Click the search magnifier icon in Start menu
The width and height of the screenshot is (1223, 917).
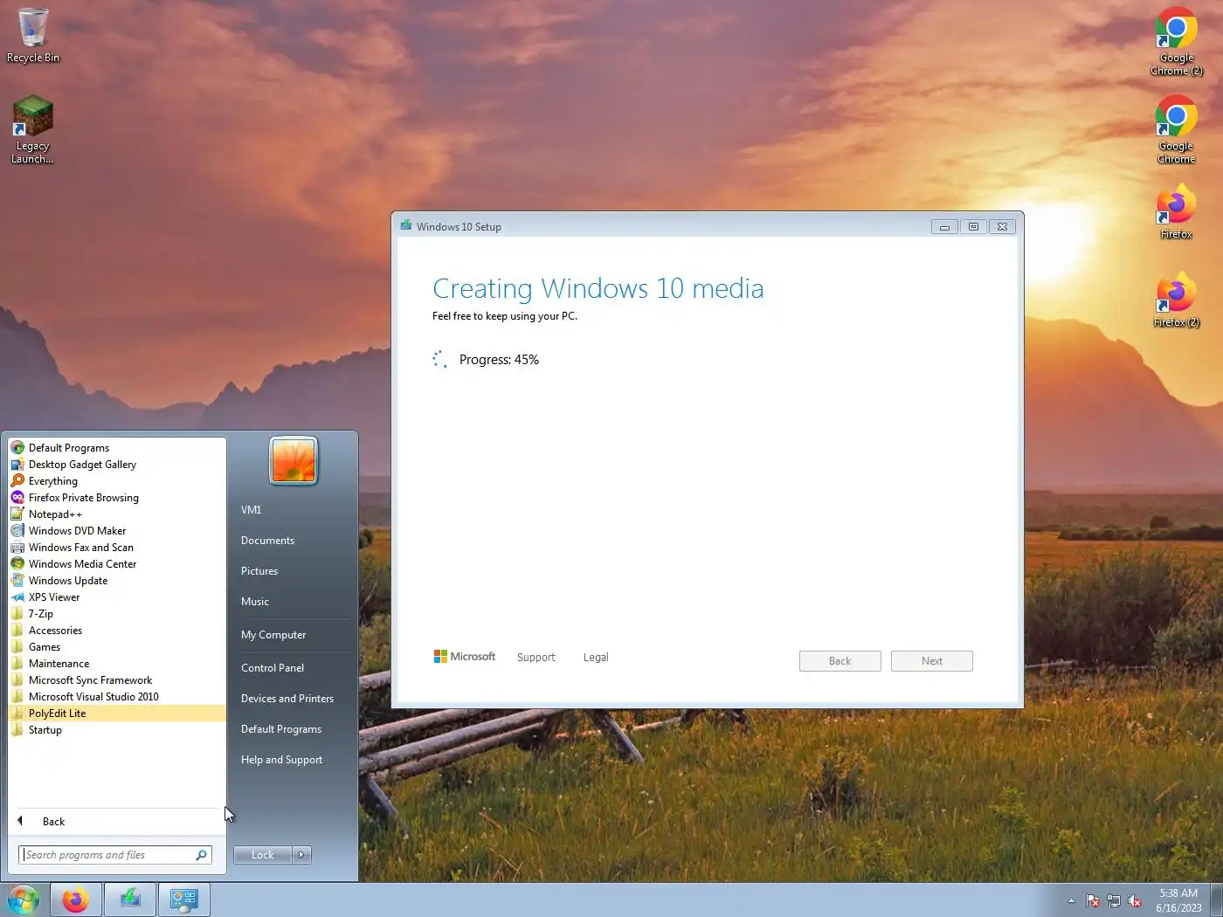click(x=202, y=855)
